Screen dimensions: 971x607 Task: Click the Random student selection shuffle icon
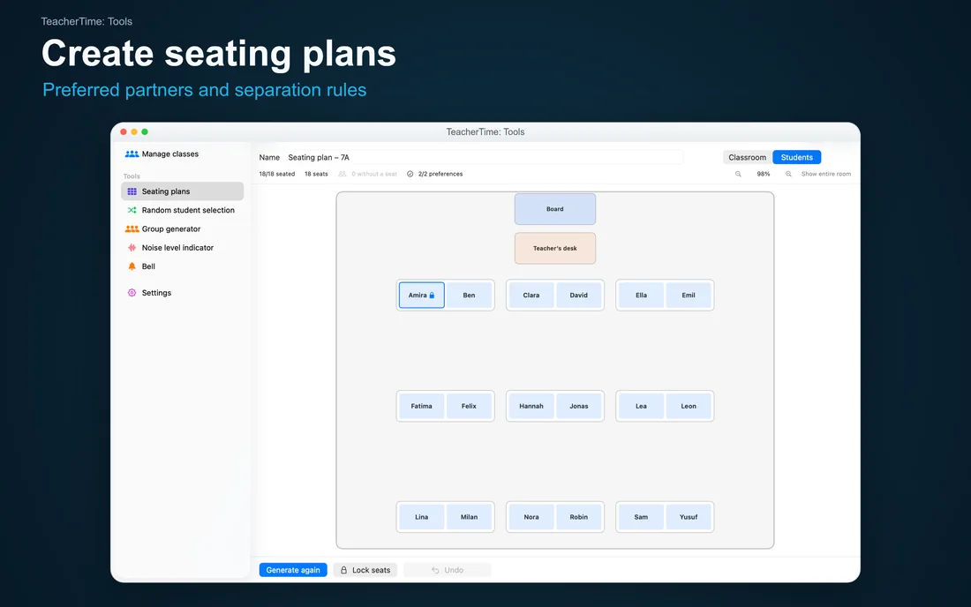(132, 210)
